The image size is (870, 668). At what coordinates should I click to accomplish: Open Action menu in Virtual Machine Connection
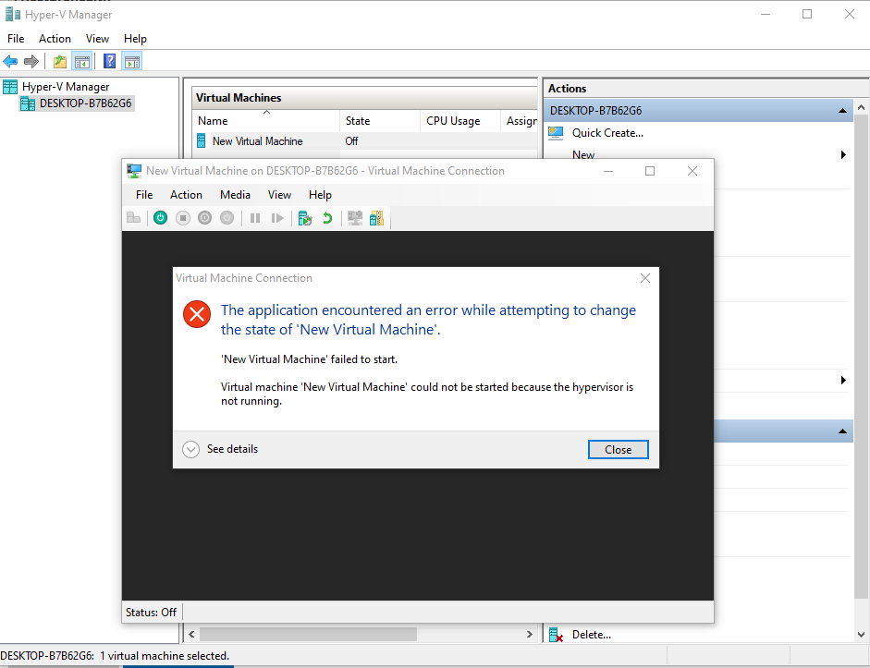186,195
